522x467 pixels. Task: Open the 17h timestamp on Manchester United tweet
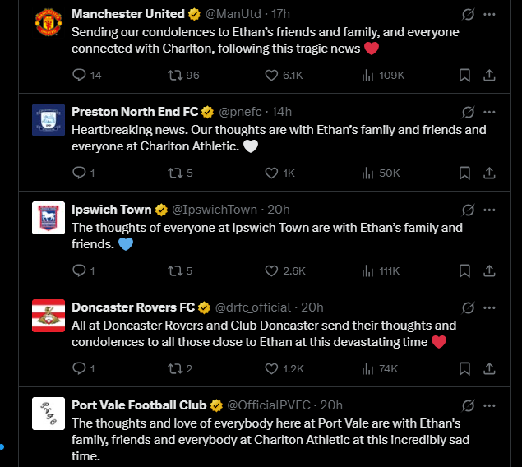[280, 14]
